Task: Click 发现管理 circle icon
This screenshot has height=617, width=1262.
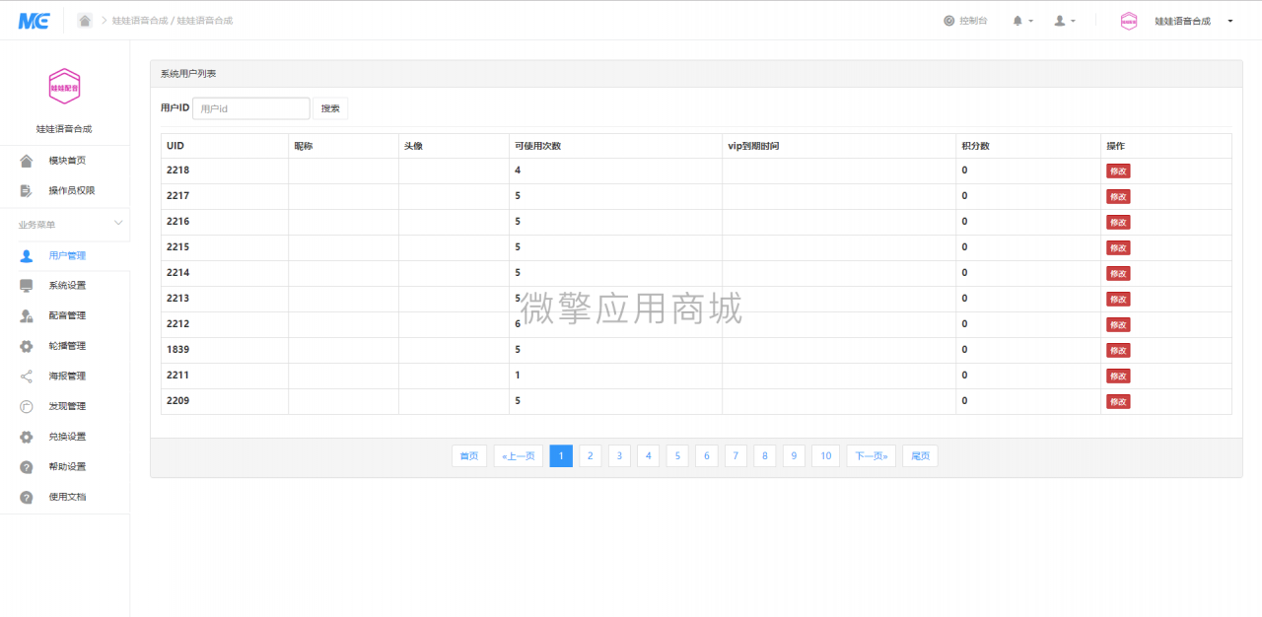Action: (x=27, y=406)
